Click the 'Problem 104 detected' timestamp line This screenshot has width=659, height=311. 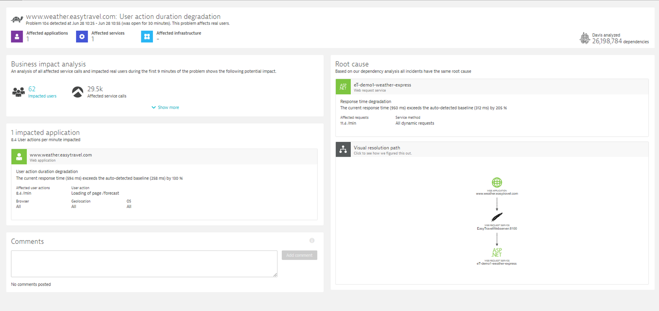128,23
